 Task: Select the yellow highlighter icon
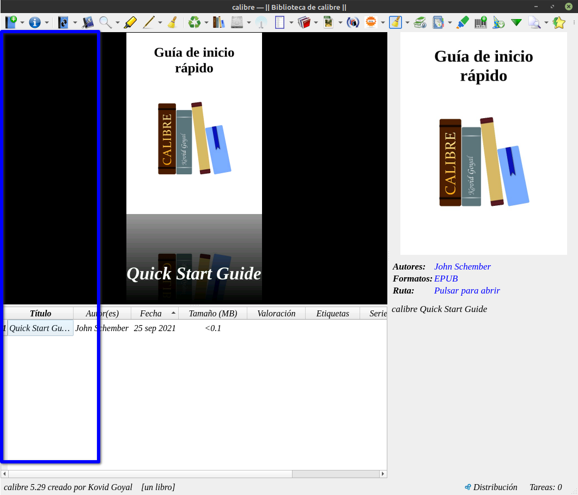pos(130,22)
